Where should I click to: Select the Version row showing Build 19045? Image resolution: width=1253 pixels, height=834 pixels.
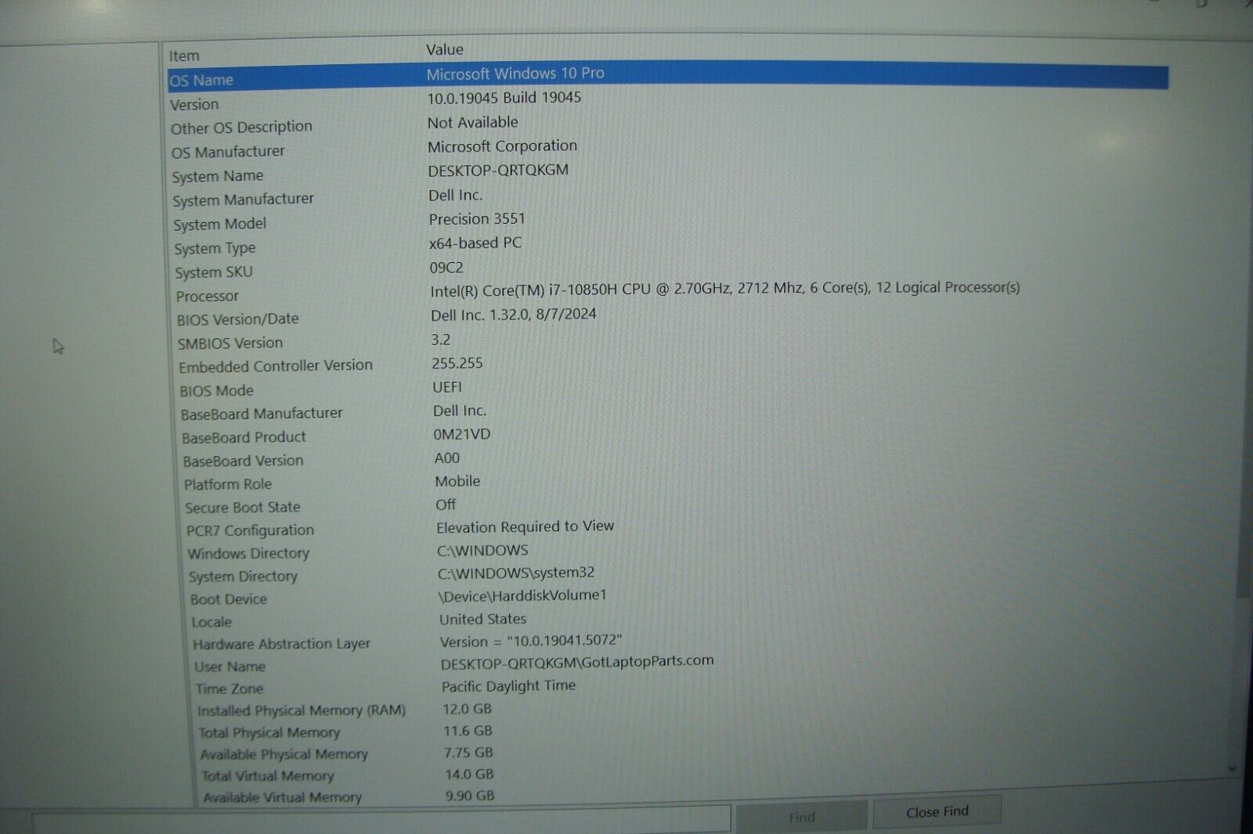313,101
